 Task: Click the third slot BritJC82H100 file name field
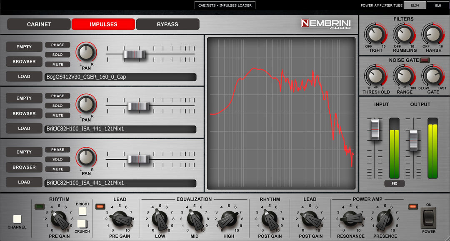coord(120,183)
